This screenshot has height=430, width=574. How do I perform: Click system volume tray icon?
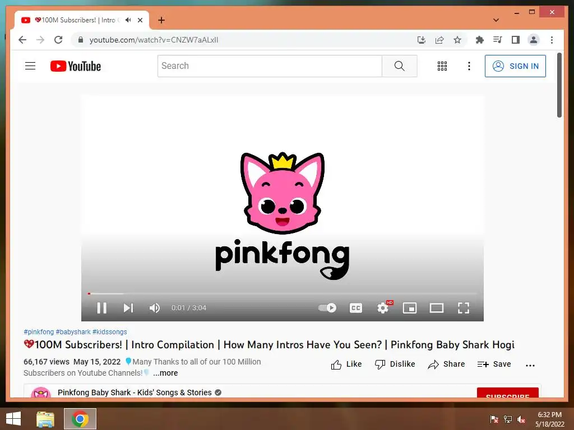[521, 419]
